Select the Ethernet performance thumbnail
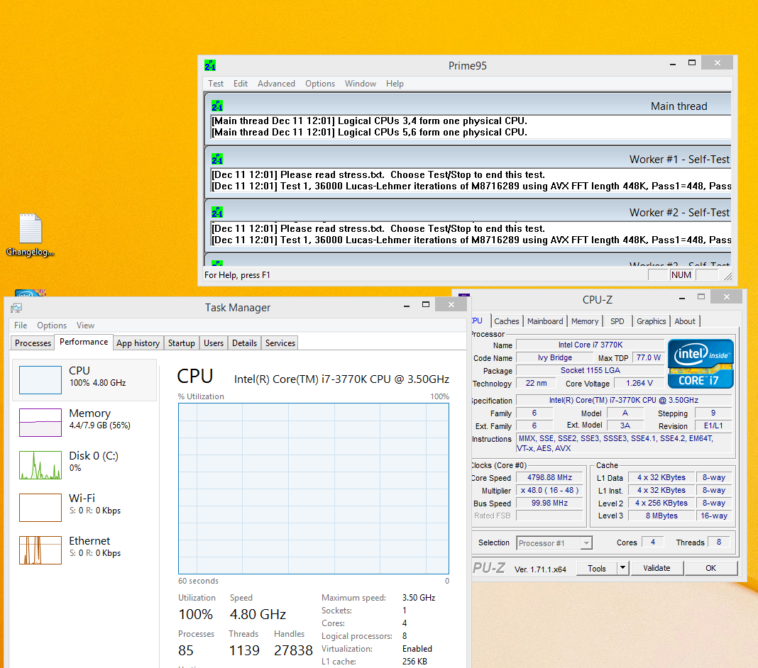 [40, 550]
